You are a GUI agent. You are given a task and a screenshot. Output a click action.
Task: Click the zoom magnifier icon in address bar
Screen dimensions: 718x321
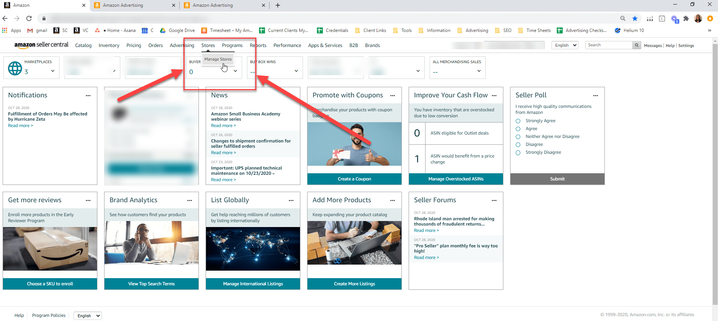(623, 18)
